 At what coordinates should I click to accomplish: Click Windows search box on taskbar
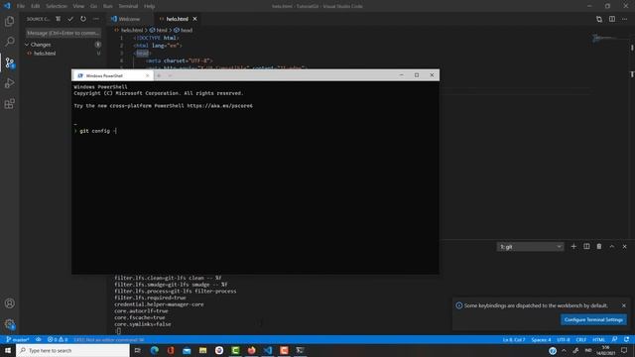72,350
